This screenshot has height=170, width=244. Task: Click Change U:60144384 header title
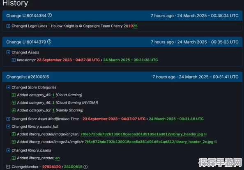(x=26, y=16)
